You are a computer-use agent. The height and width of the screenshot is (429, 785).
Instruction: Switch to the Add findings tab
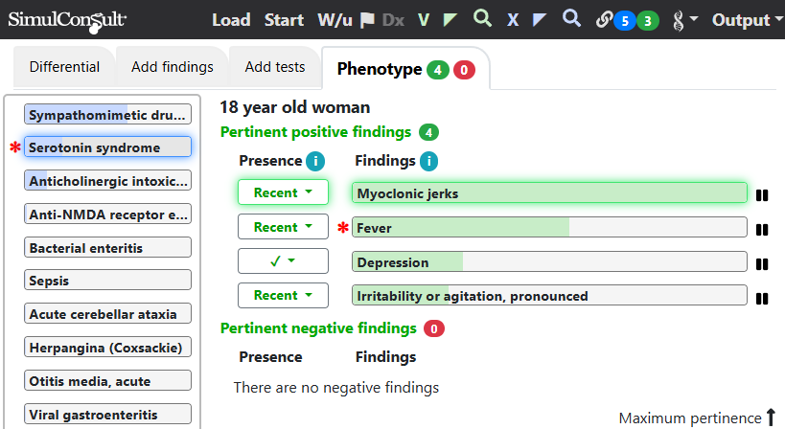pos(173,67)
